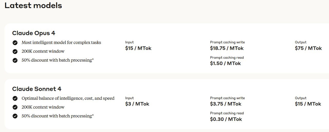Click Opus input price $15 / MTok
This screenshot has width=329, height=132.
coord(138,48)
